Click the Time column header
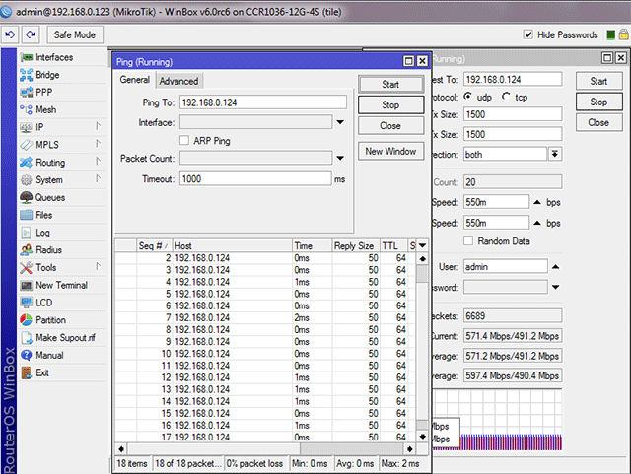The height and width of the screenshot is (474, 631). pos(313,245)
